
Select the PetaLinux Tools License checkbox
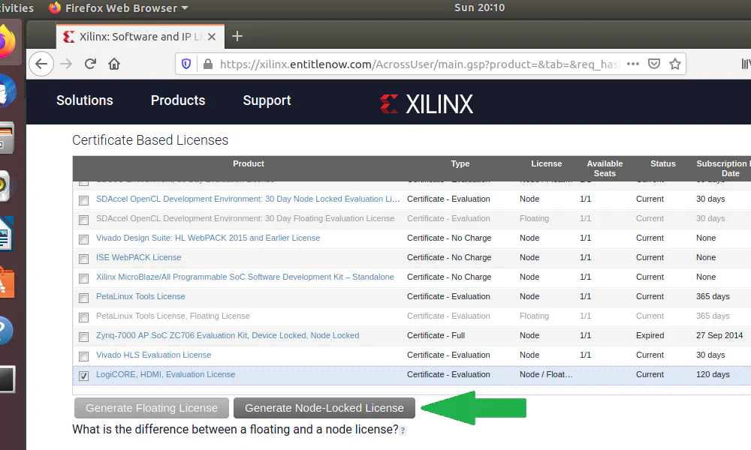coord(83,297)
